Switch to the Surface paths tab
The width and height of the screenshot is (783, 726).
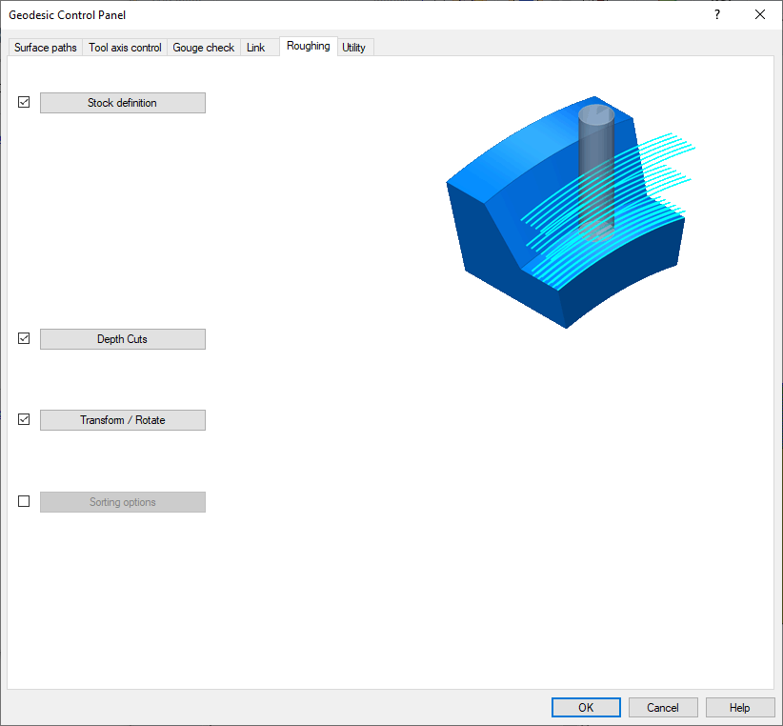point(46,48)
